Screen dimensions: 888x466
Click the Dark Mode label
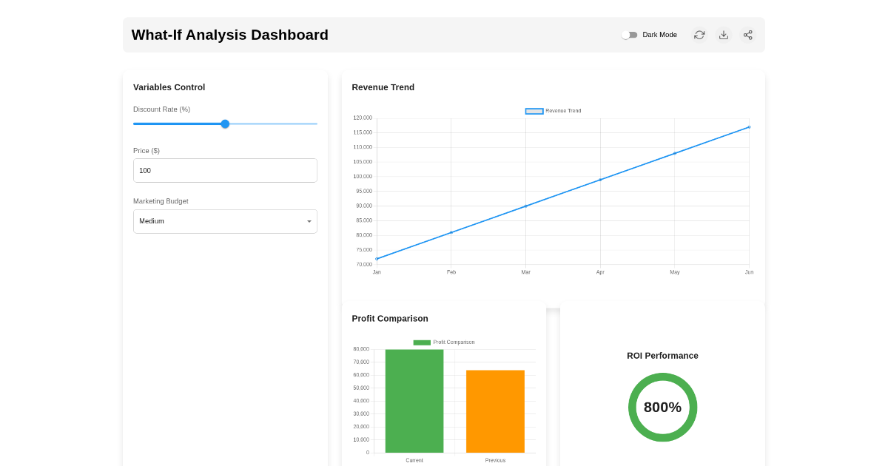click(660, 34)
